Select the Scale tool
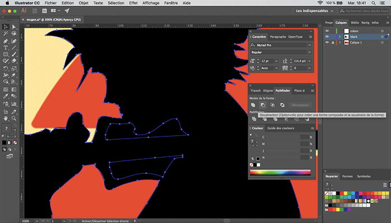 [14, 68]
